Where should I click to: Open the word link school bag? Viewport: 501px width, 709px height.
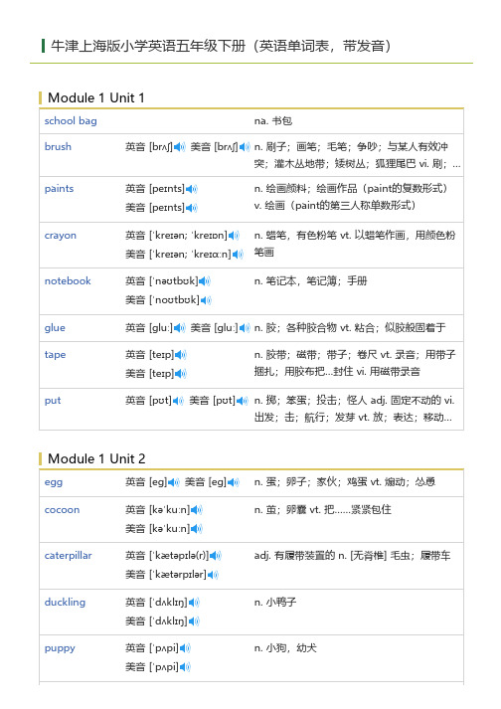pos(71,120)
